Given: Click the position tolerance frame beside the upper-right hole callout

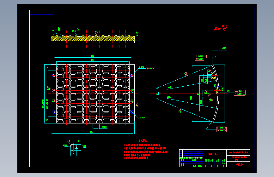Looking at the screenshot, I should (x=150, y=69).
